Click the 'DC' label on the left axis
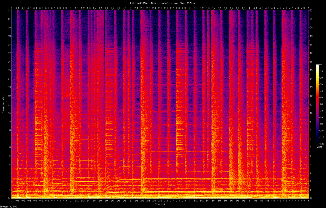Screen dimensions: 326x208 point(9,198)
